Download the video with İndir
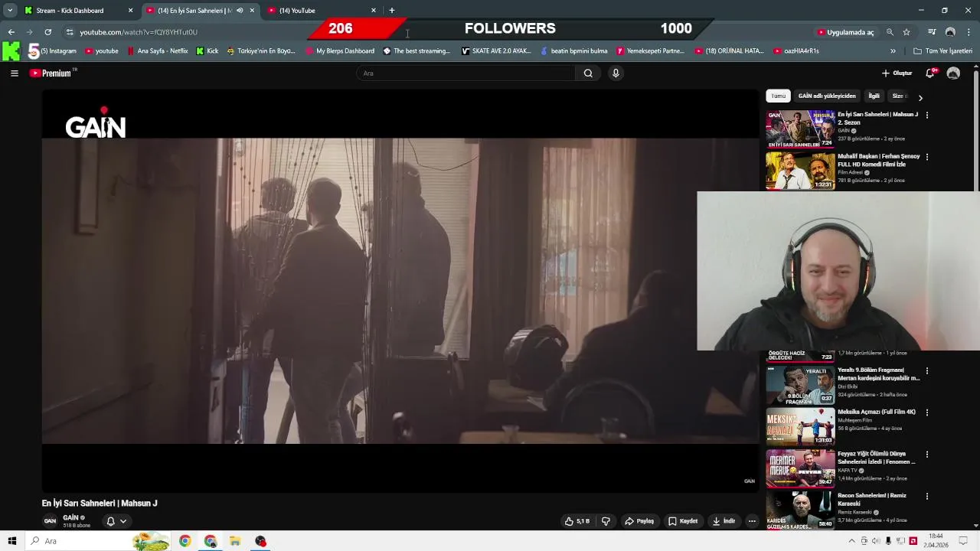The height and width of the screenshot is (551, 980). [724, 521]
